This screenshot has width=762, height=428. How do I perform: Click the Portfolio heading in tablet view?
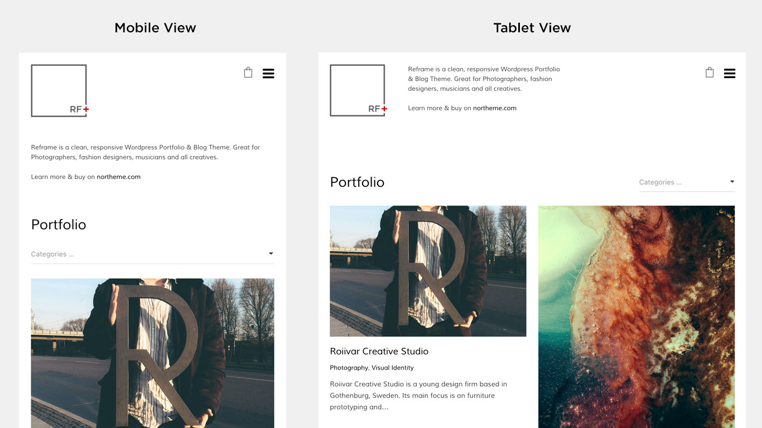point(357,182)
